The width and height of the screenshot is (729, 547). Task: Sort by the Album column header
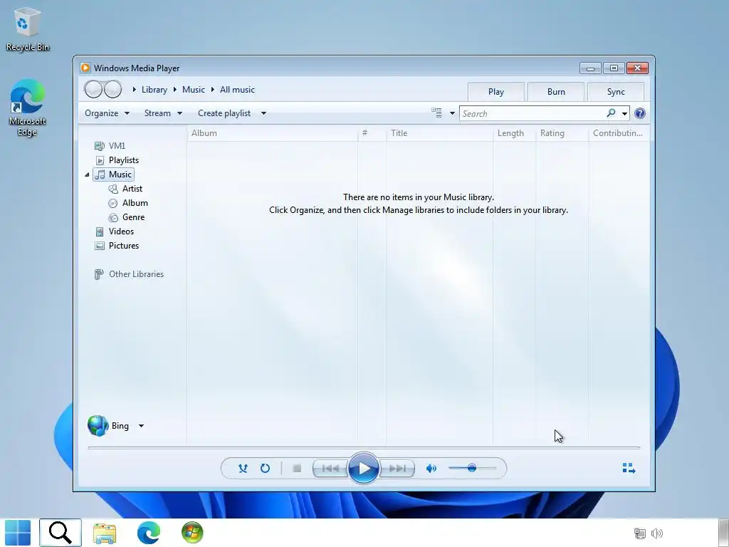tap(273, 133)
